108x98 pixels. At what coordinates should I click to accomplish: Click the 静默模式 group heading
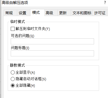17,65
